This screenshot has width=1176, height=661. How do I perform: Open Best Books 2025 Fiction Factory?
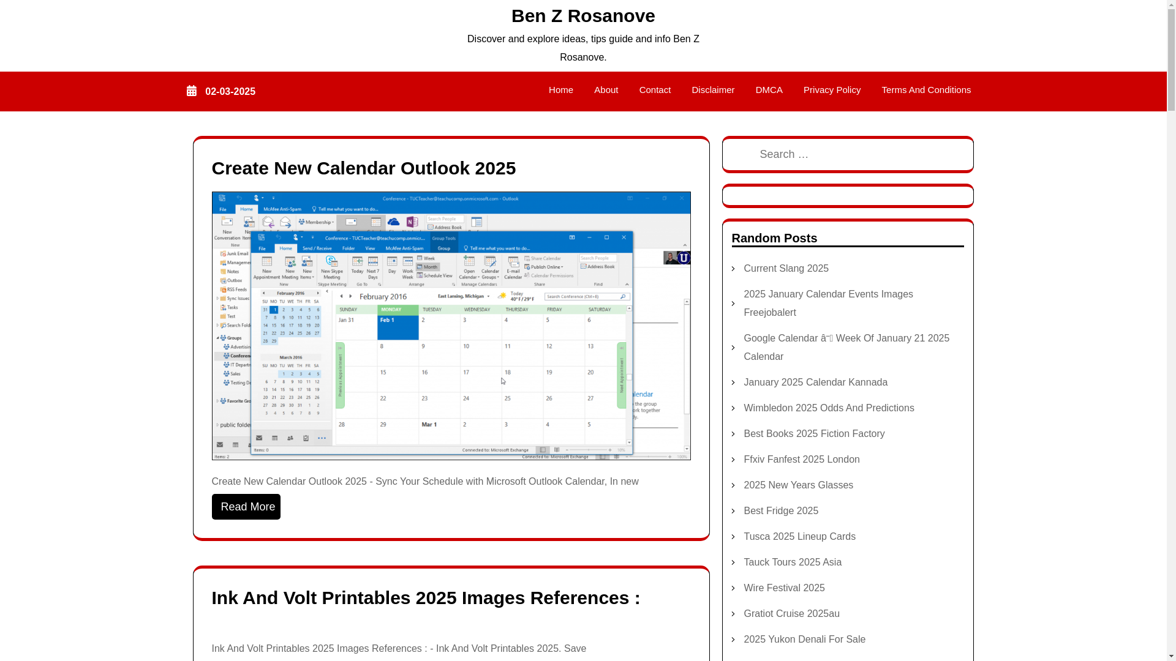click(814, 434)
